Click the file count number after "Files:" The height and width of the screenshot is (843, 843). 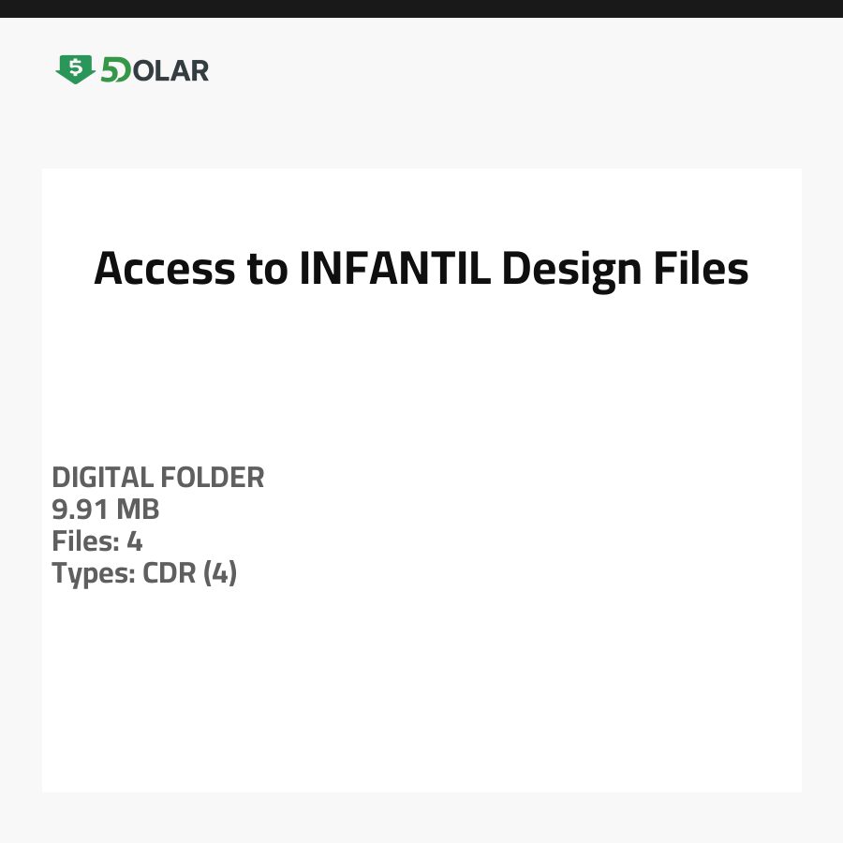coord(134,541)
